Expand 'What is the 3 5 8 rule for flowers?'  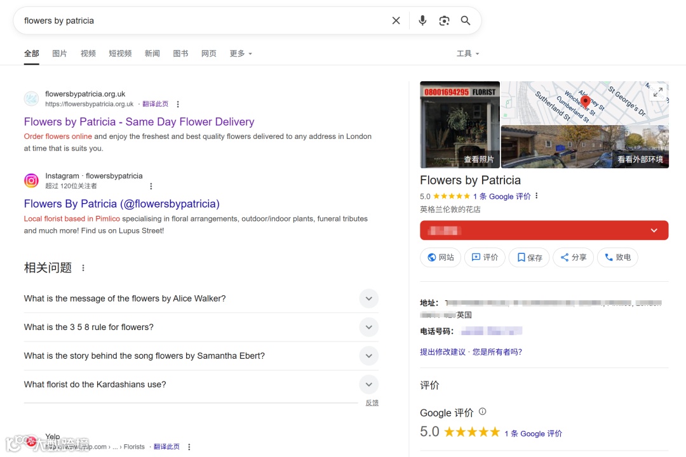click(369, 327)
